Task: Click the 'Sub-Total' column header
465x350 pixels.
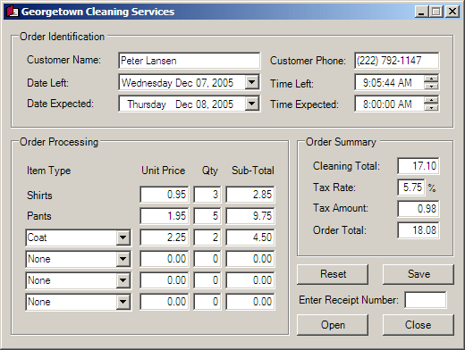Action: [253, 171]
